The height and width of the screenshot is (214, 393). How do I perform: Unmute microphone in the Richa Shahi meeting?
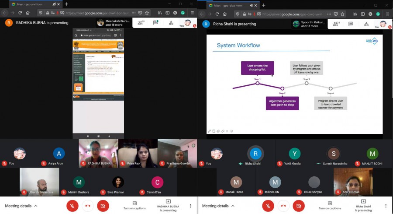(x=269, y=205)
